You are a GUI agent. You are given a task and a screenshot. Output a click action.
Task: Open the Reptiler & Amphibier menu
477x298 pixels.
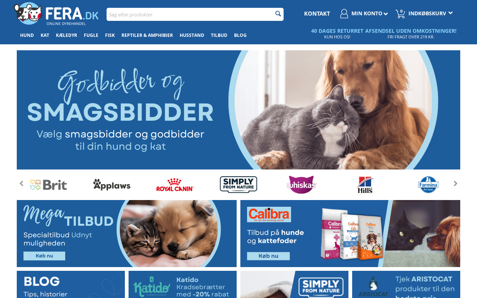(147, 35)
